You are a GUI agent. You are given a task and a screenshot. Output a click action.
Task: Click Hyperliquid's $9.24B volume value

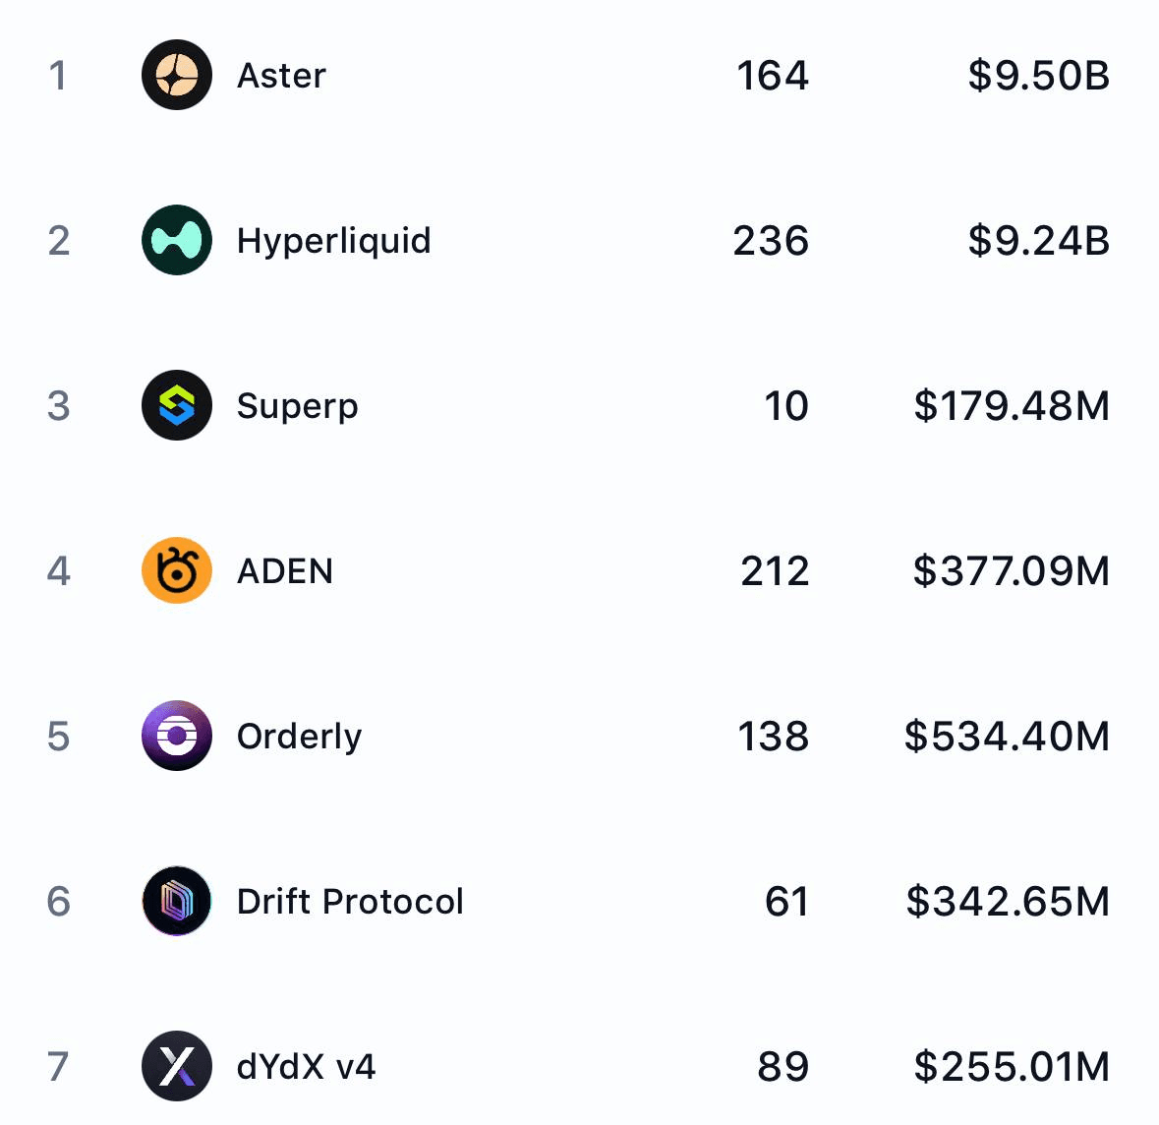(1038, 241)
